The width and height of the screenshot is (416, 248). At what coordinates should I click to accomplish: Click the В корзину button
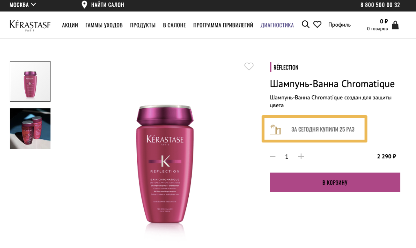pyautogui.click(x=335, y=182)
